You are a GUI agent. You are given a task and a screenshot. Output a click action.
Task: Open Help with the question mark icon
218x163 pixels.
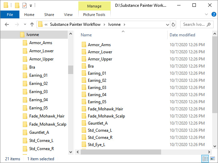pos(214,14)
